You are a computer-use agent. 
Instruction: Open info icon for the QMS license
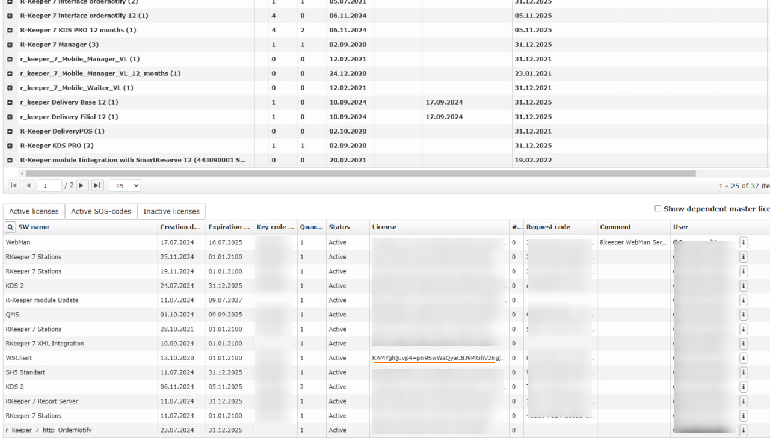[744, 315]
